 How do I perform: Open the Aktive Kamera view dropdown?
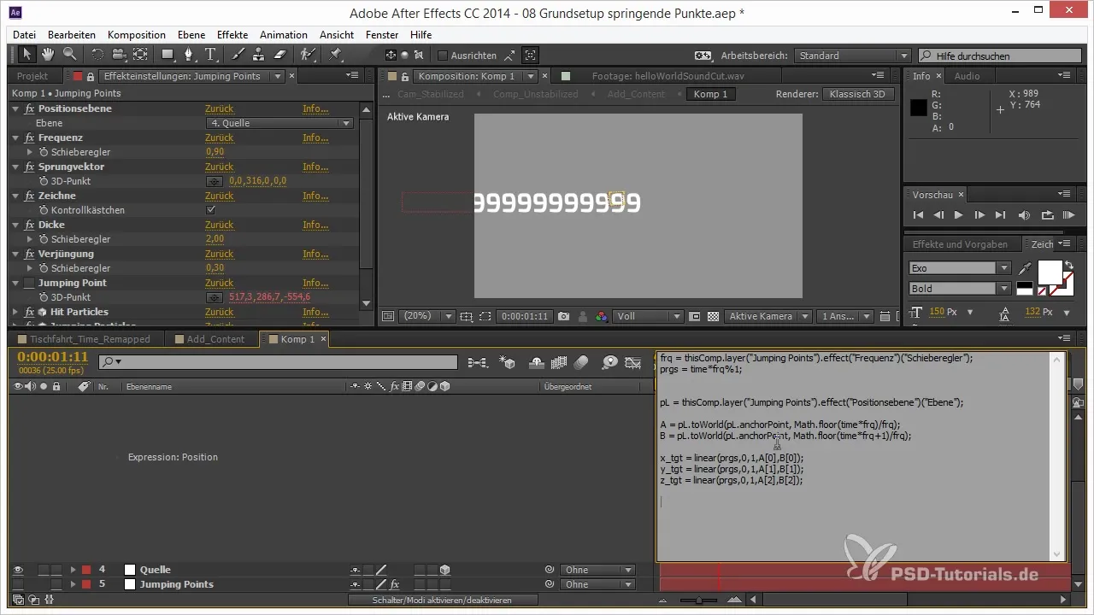point(767,316)
